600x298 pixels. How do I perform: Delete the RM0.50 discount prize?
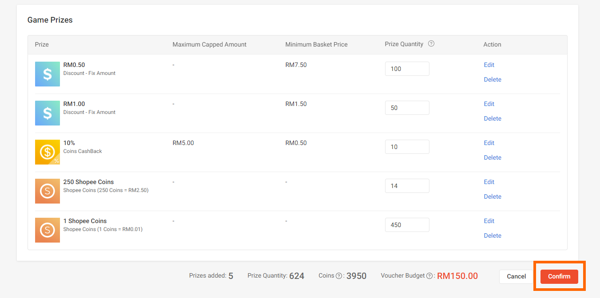[493, 79]
